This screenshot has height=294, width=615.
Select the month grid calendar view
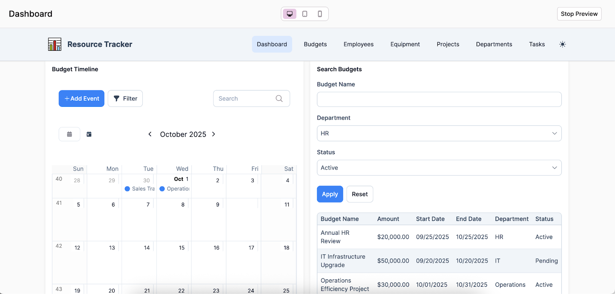tap(70, 134)
